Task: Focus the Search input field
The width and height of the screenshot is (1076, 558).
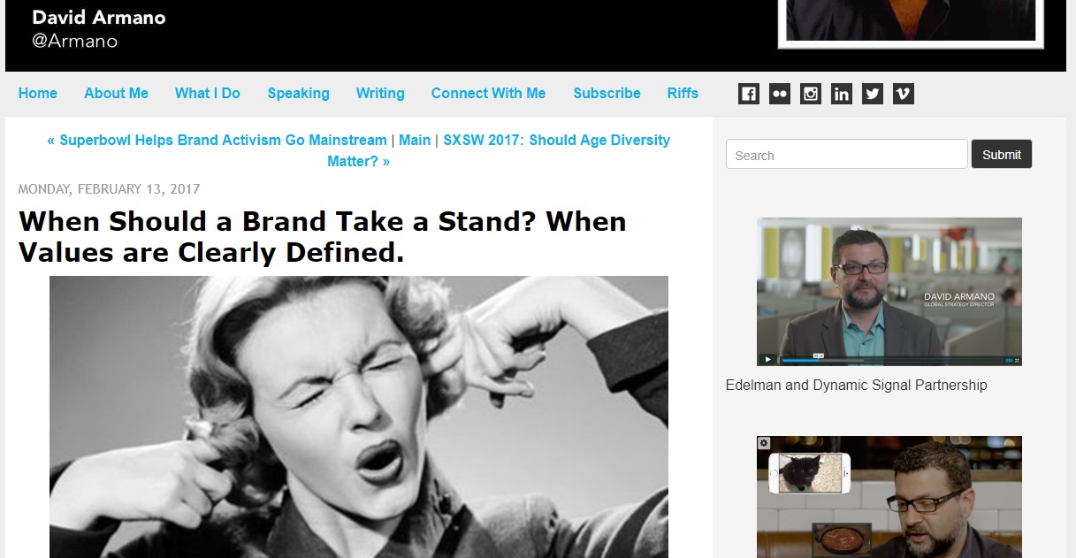Action: click(847, 154)
